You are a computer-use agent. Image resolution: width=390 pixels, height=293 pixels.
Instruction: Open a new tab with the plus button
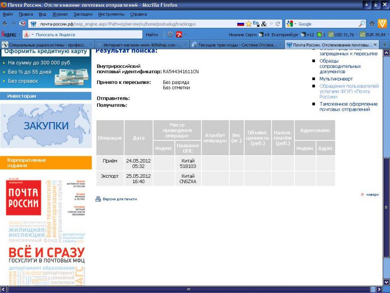click(x=385, y=44)
